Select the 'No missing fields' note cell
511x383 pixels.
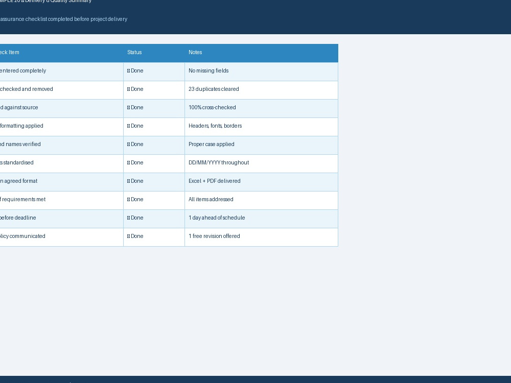pyautogui.click(x=261, y=71)
